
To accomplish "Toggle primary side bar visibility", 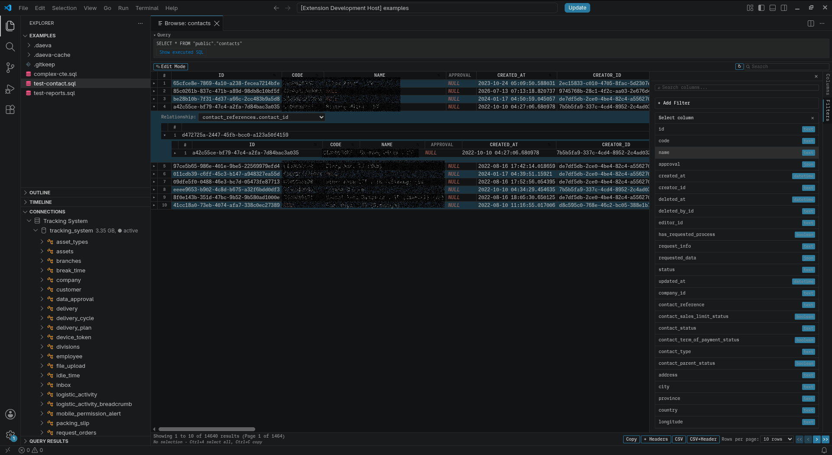I will click(x=761, y=8).
